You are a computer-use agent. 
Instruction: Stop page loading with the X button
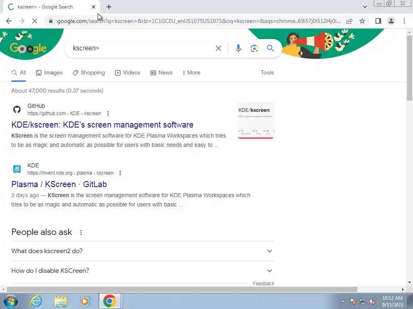(35, 21)
